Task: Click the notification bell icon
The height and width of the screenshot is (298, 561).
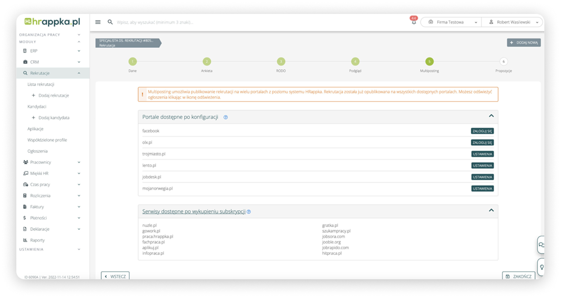Action: tap(414, 22)
